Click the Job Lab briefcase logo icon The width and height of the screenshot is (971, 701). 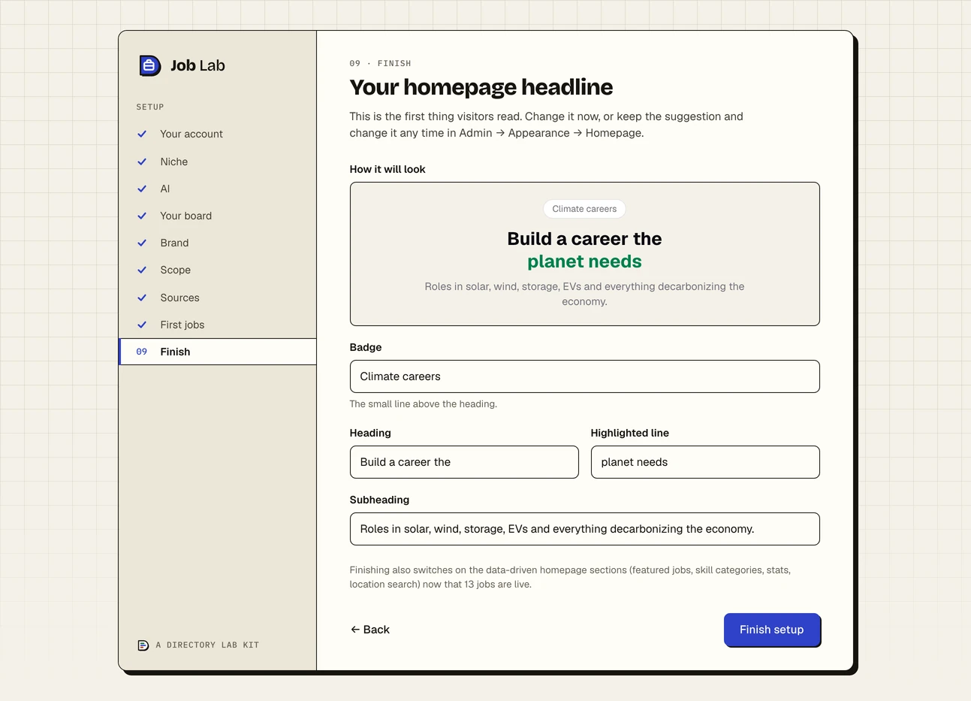point(149,65)
